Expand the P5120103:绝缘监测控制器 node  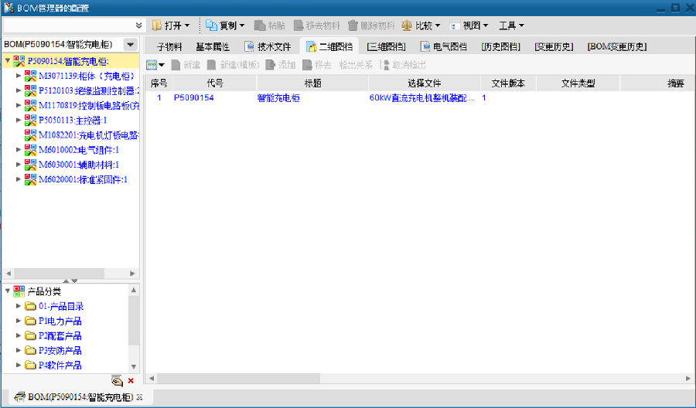click(19, 90)
